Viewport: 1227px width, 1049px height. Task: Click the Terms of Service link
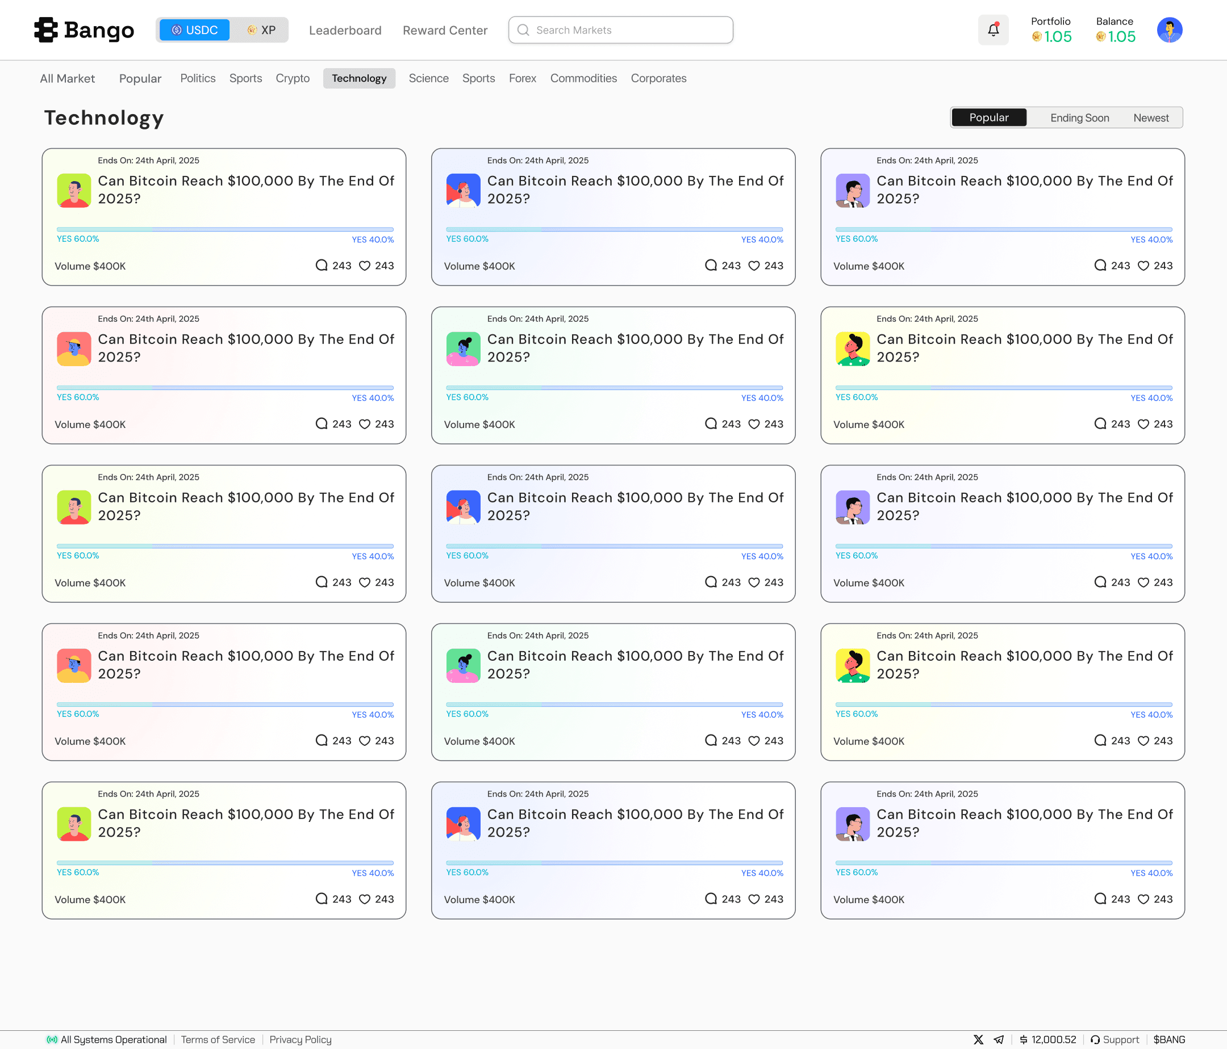point(218,1039)
